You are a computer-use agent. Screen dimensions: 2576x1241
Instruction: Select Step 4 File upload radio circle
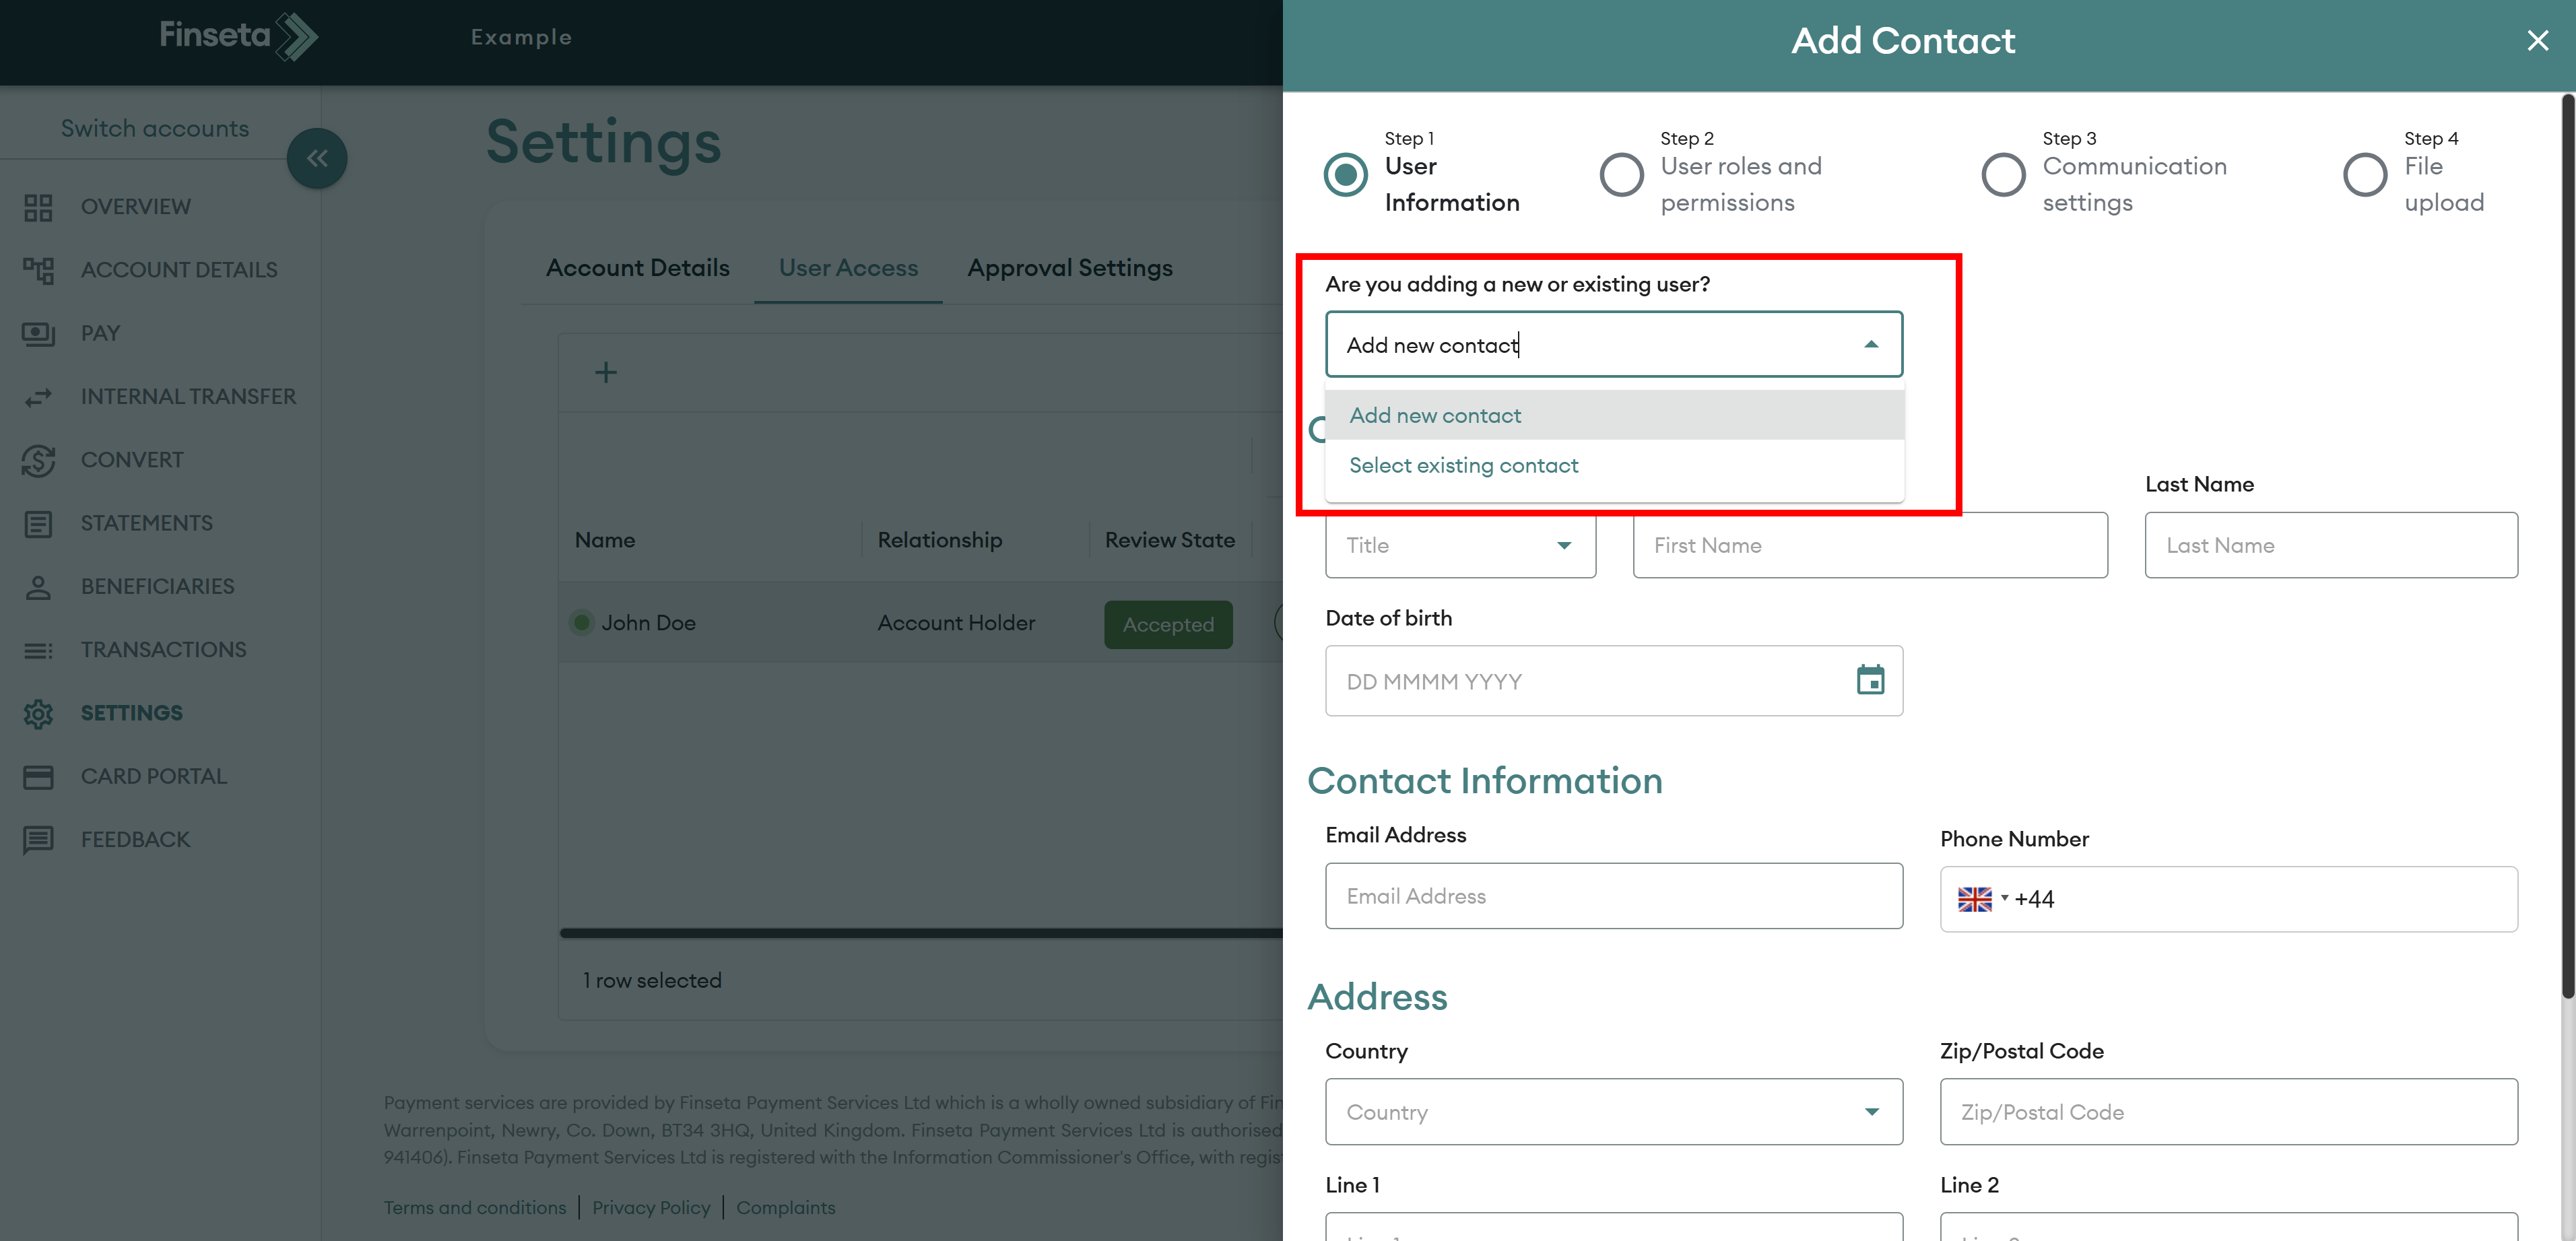coord(2364,175)
